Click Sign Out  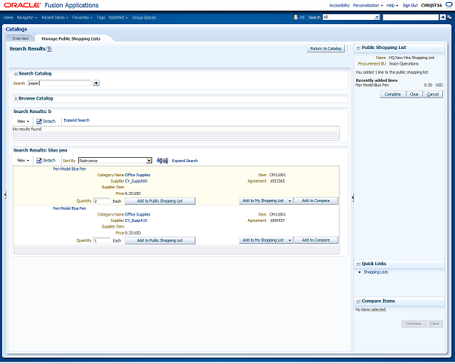click(x=410, y=5)
